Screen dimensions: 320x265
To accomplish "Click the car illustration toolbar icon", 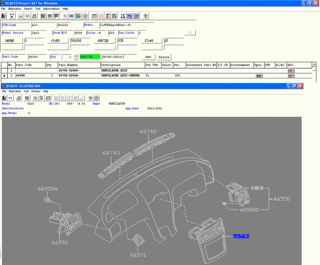I will click(x=78, y=16).
